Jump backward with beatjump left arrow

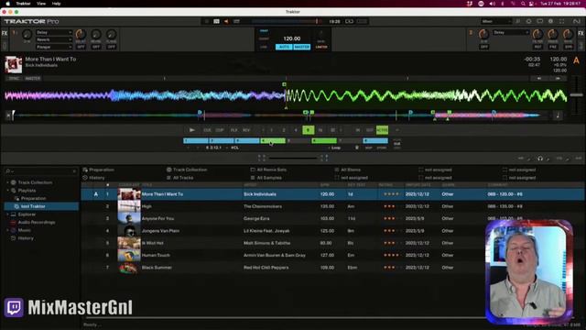pyautogui.click(x=539, y=78)
